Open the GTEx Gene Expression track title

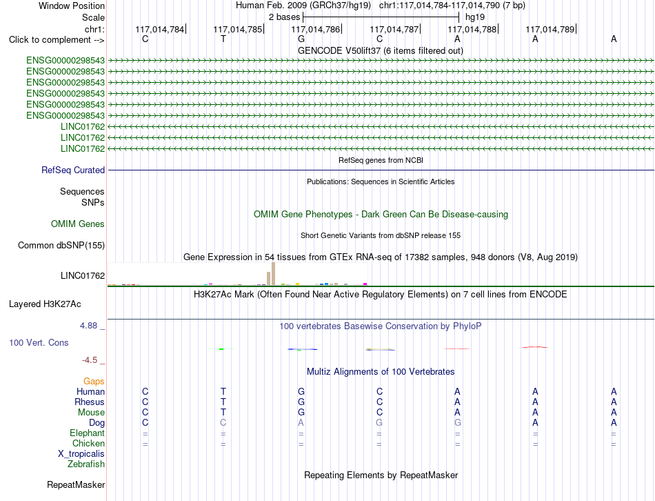(381, 257)
